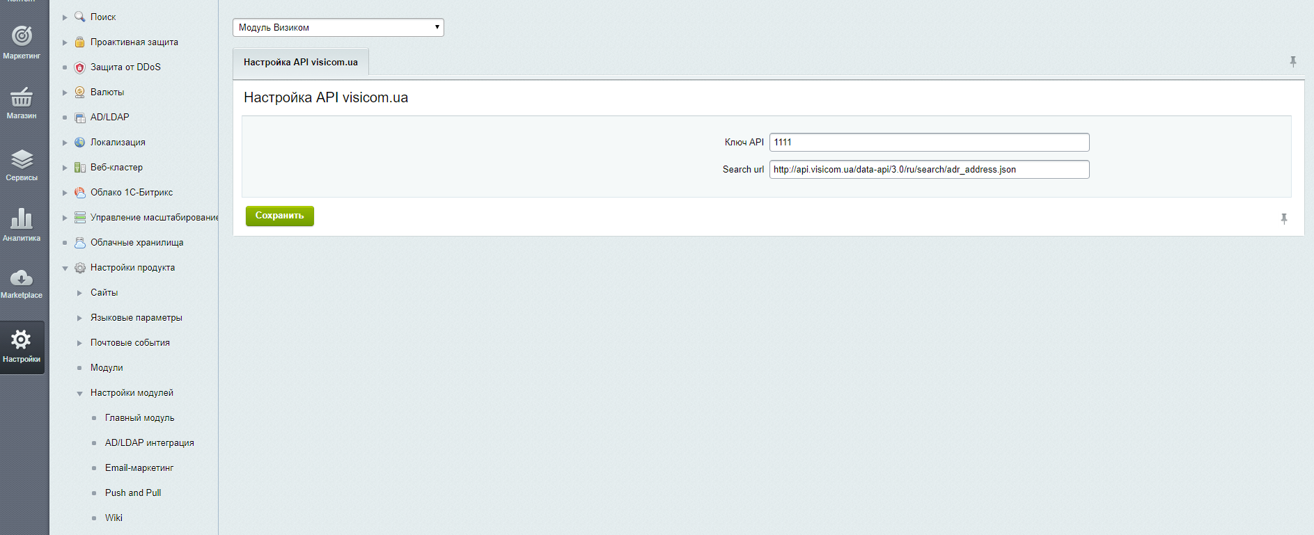Select the Настройка API visicom.ua tab
Screen dimensions: 1314x535
pos(301,62)
